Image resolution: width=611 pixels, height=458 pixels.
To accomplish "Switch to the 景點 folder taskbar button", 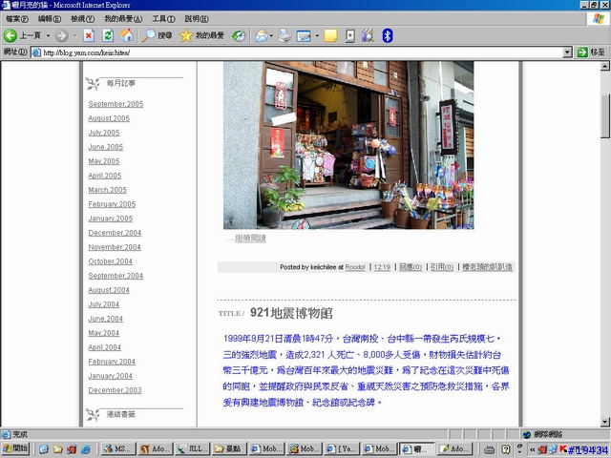I will pyautogui.click(x=229, y=449).
